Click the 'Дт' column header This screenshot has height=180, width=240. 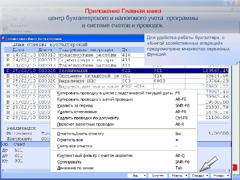125,50
